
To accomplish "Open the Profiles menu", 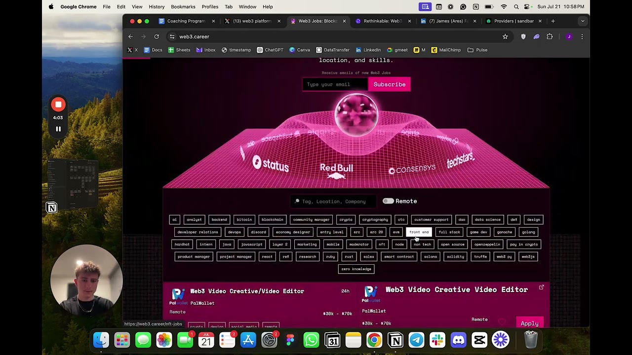I will pyautogui.click(x=210, y=7).
